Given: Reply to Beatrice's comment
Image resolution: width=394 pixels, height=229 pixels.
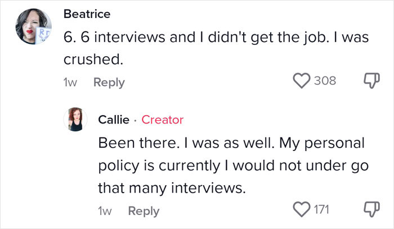Looking at the screenshot, I should 109,82.
